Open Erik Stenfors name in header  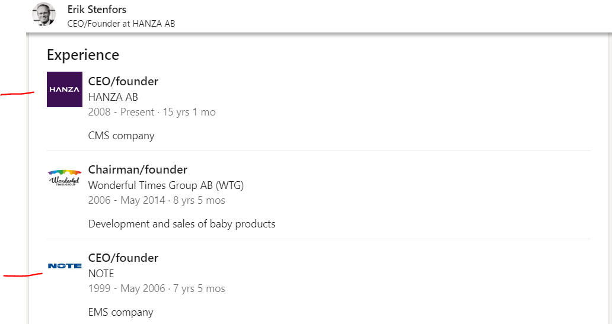point(97,9)
